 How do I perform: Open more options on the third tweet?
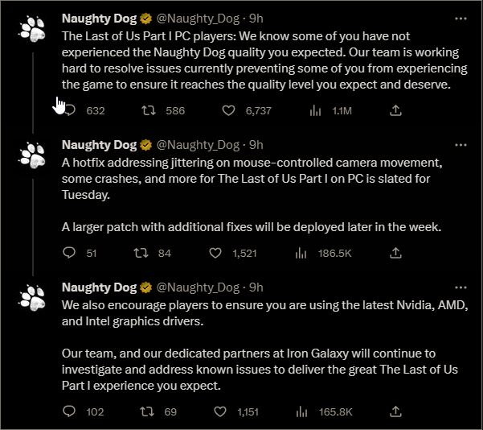pos(460,287)
